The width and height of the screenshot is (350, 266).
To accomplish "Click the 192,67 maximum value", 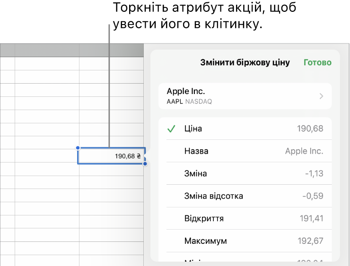I will click(x=310, y=241).
